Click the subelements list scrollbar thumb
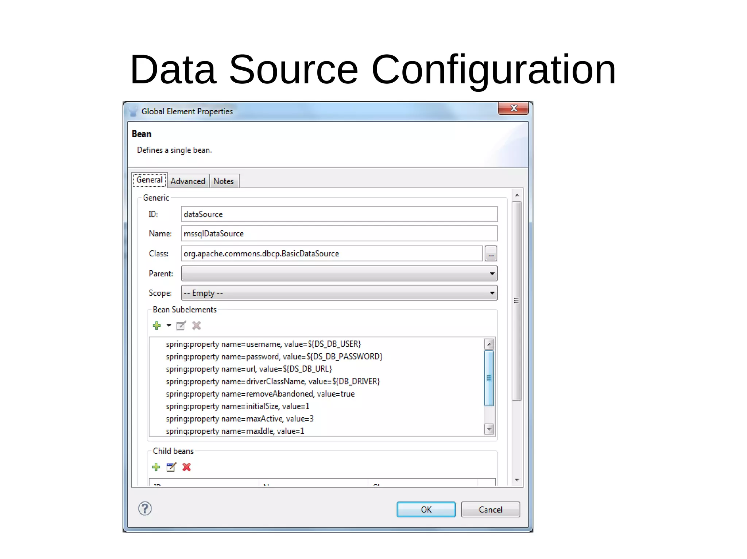 [x=489, y=378]
